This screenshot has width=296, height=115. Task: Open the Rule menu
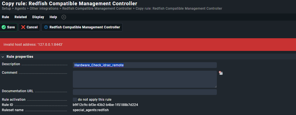click(5, 17)
